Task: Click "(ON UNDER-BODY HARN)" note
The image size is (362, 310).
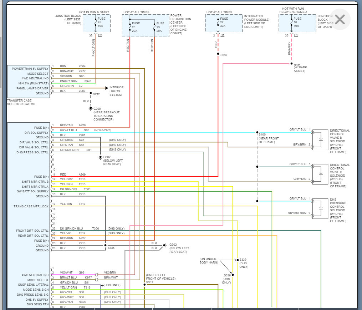Action: (x=209, y=261)
